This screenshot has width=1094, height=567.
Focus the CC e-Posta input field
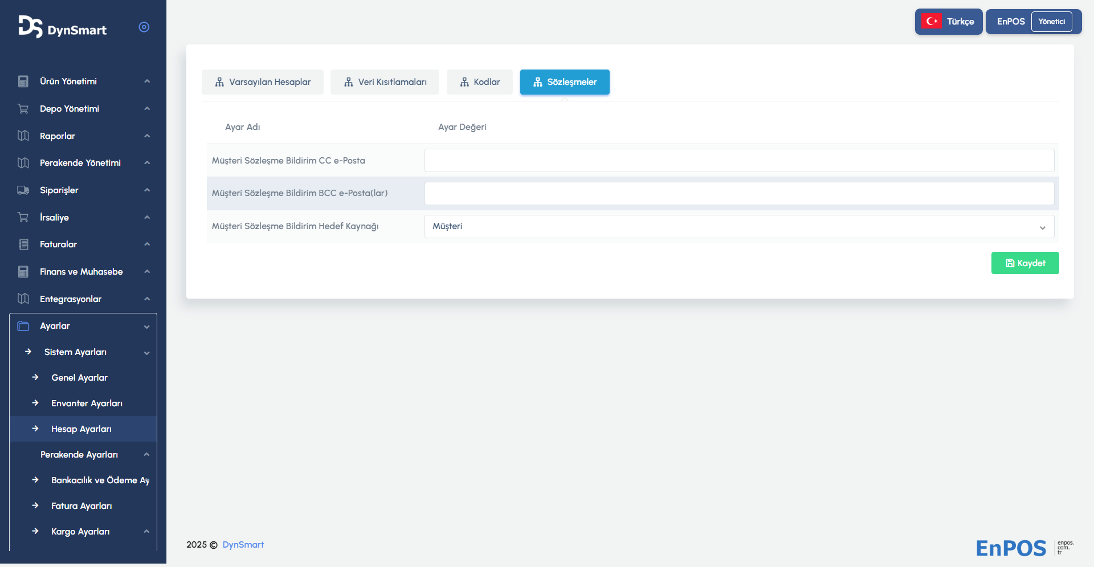pos(739,161)
